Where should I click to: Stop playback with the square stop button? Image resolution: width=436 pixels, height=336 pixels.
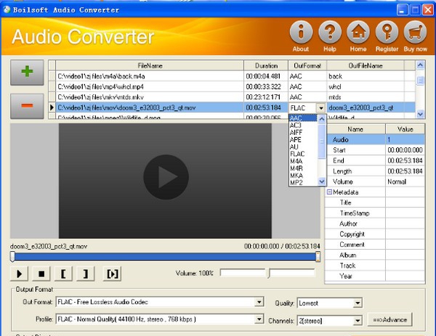tap(41, 274)
